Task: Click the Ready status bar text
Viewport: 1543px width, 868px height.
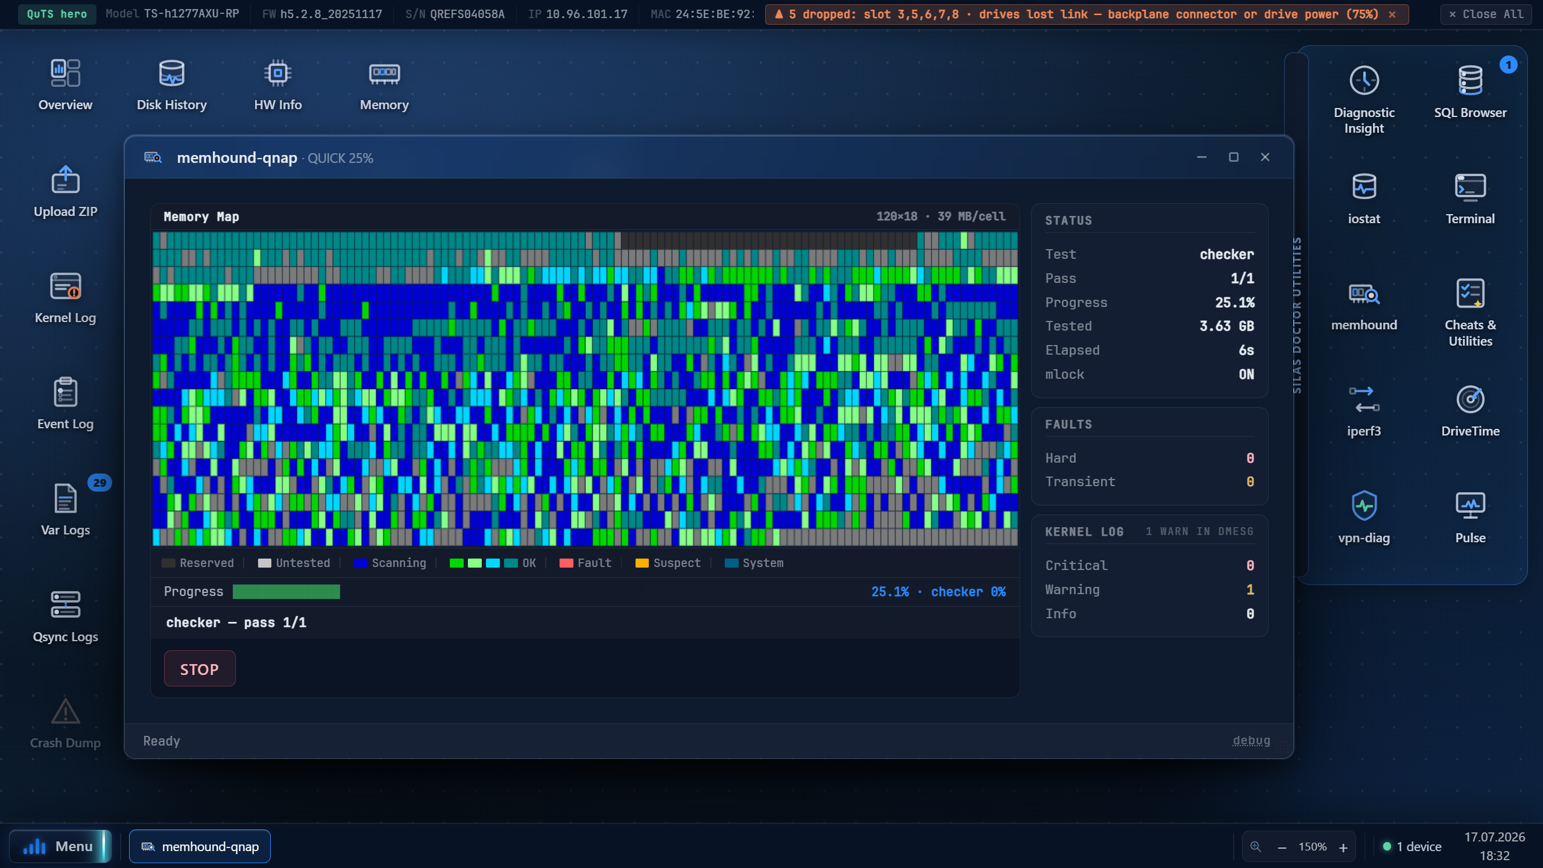Action: [162, 741]
